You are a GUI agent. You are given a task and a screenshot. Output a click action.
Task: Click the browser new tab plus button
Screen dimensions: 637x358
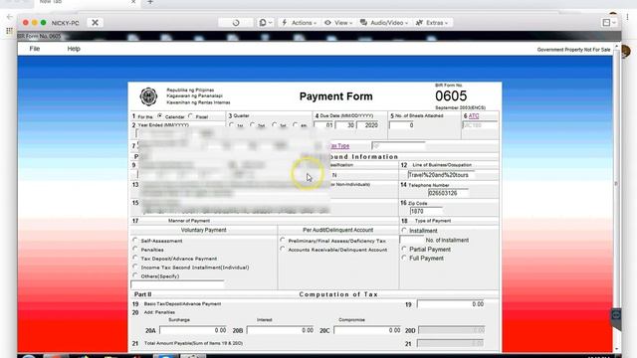150,2
